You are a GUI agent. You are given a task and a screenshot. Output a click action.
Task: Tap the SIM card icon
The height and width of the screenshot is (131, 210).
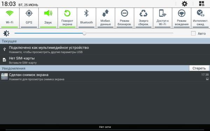click(5, 60)
